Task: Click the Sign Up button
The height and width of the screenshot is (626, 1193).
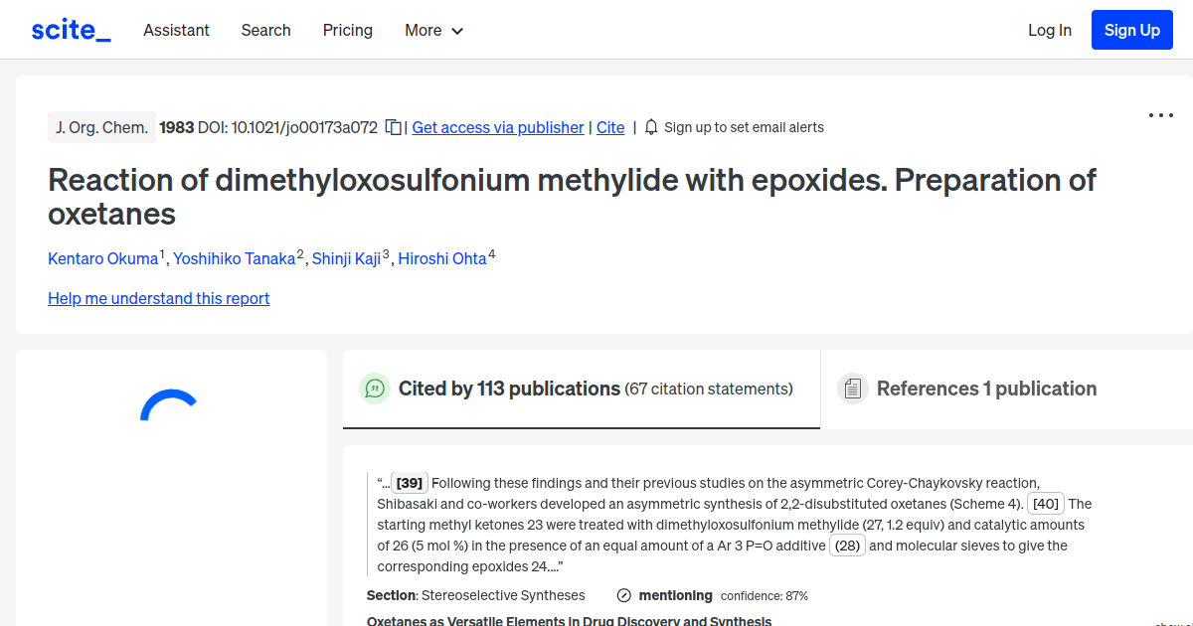Action: [x=1131, y=29]
